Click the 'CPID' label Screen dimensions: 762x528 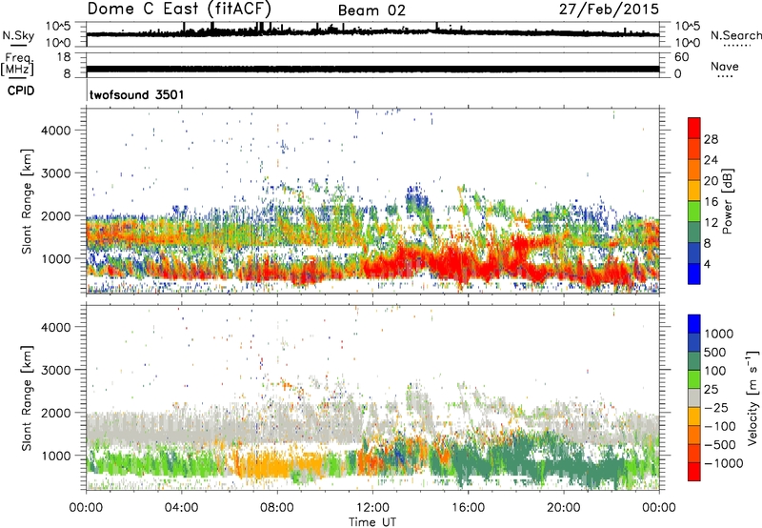click(x=21, y=91)
